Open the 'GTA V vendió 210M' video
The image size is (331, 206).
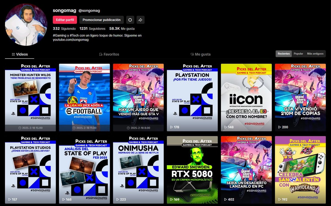coord(300,97)
